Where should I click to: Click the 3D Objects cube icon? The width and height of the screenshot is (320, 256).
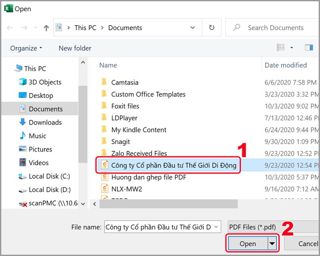22,82
